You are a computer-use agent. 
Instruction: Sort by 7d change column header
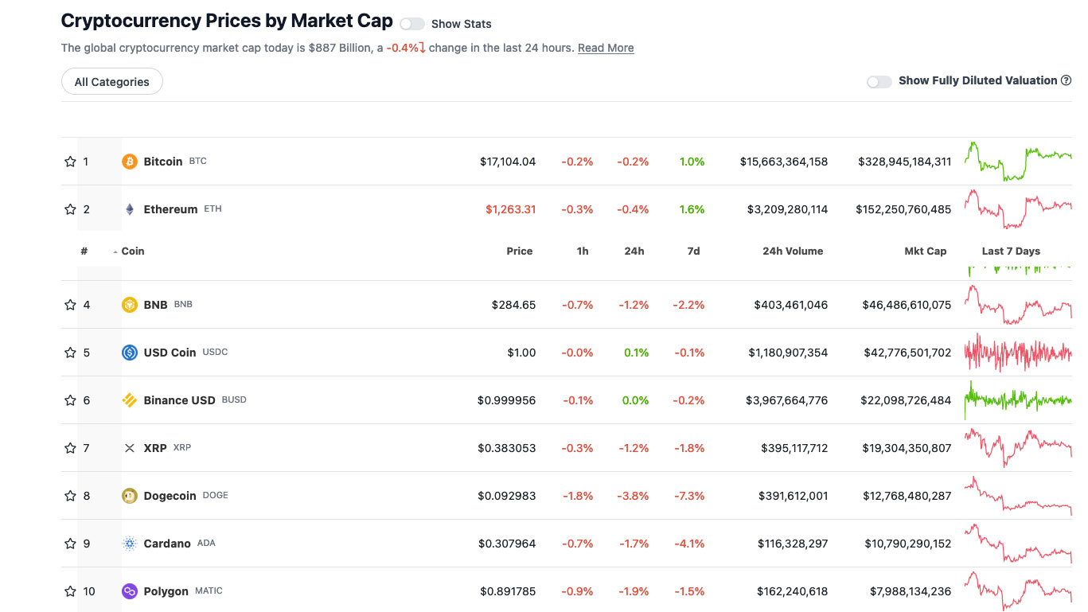point(693,251)
